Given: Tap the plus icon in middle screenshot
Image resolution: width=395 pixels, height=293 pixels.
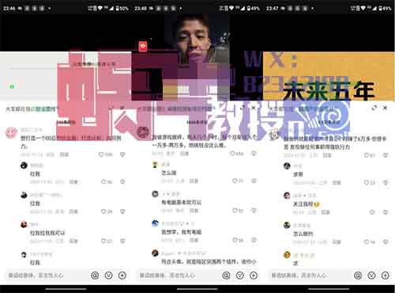Looking at the screenshot, I should click(254, 276).
